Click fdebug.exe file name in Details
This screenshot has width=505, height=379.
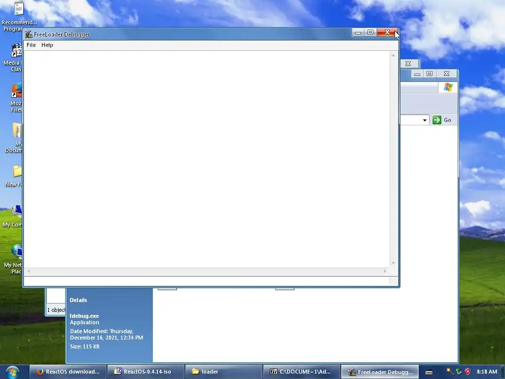coord(84,316)
